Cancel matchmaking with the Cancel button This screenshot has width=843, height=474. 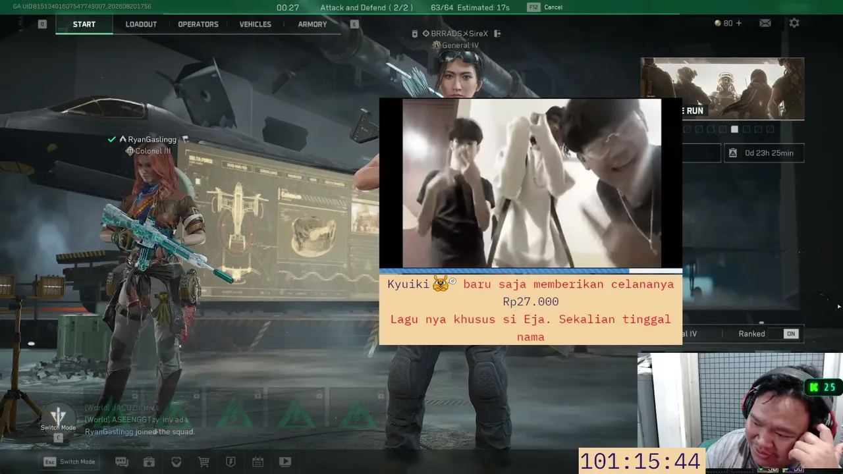[x=545, y=7]
